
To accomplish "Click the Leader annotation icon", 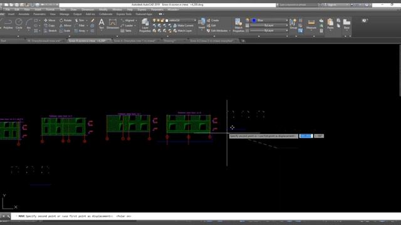I will pos(127,26).
